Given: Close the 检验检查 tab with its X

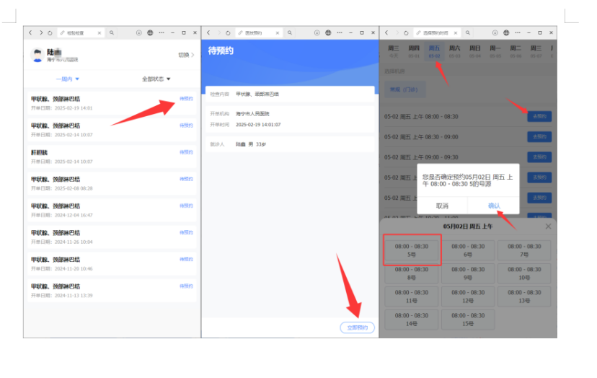Looking at the screenshot, I should pyautogui.click(x=99, y=33).
